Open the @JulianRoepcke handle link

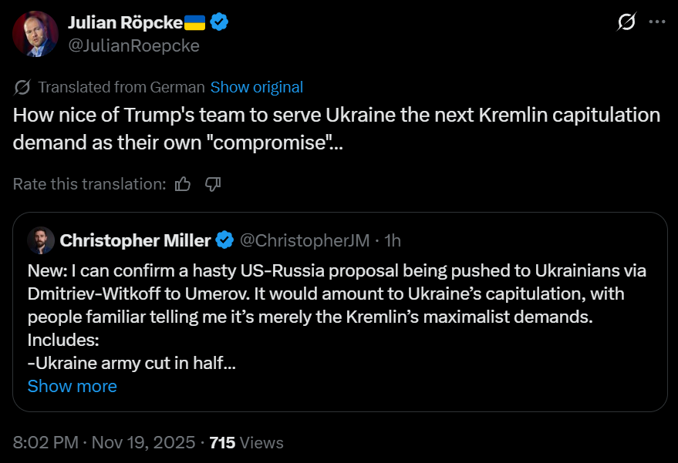[134, 45]
